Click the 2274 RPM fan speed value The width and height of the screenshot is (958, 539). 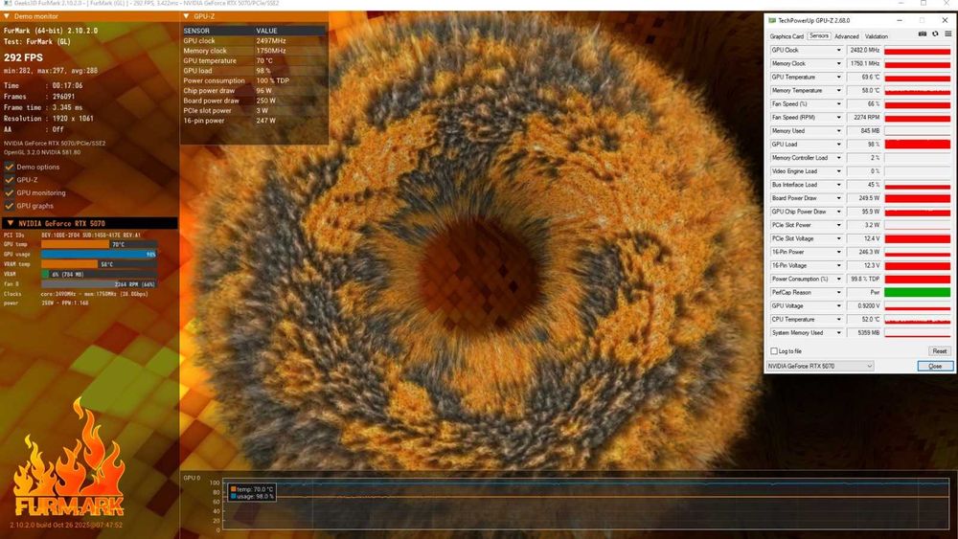[x=864, y=117]
